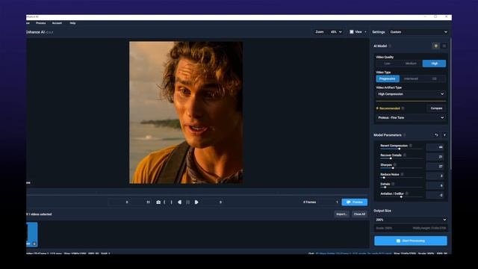Step back one frame
This screenshot has width=478, height=269.
pyautogui.click(x=179, y=202)
